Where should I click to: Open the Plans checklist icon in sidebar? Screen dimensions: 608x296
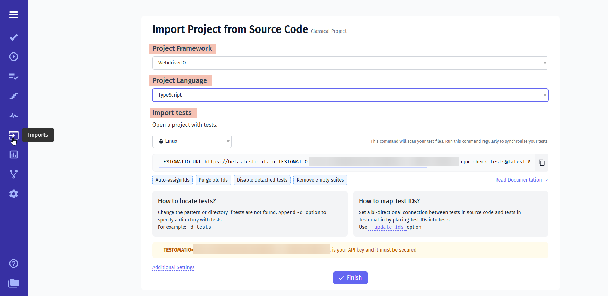coord(14,76)
